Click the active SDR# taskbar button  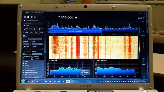pyautogui.click(x=68, y=81)
